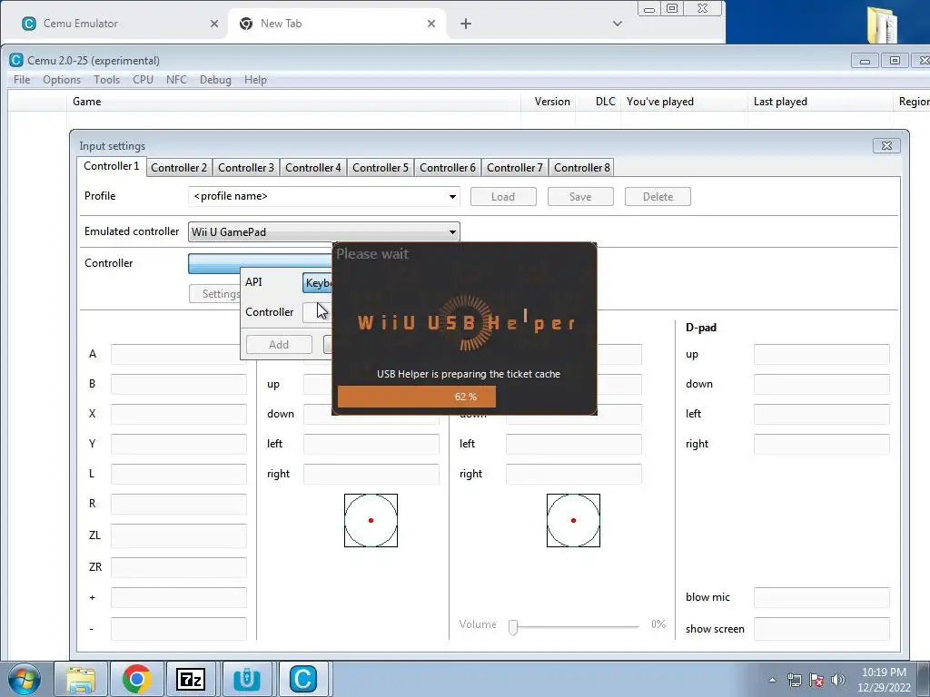Open taskbar clock showing 10:19 PM

[x=884, y=680]
